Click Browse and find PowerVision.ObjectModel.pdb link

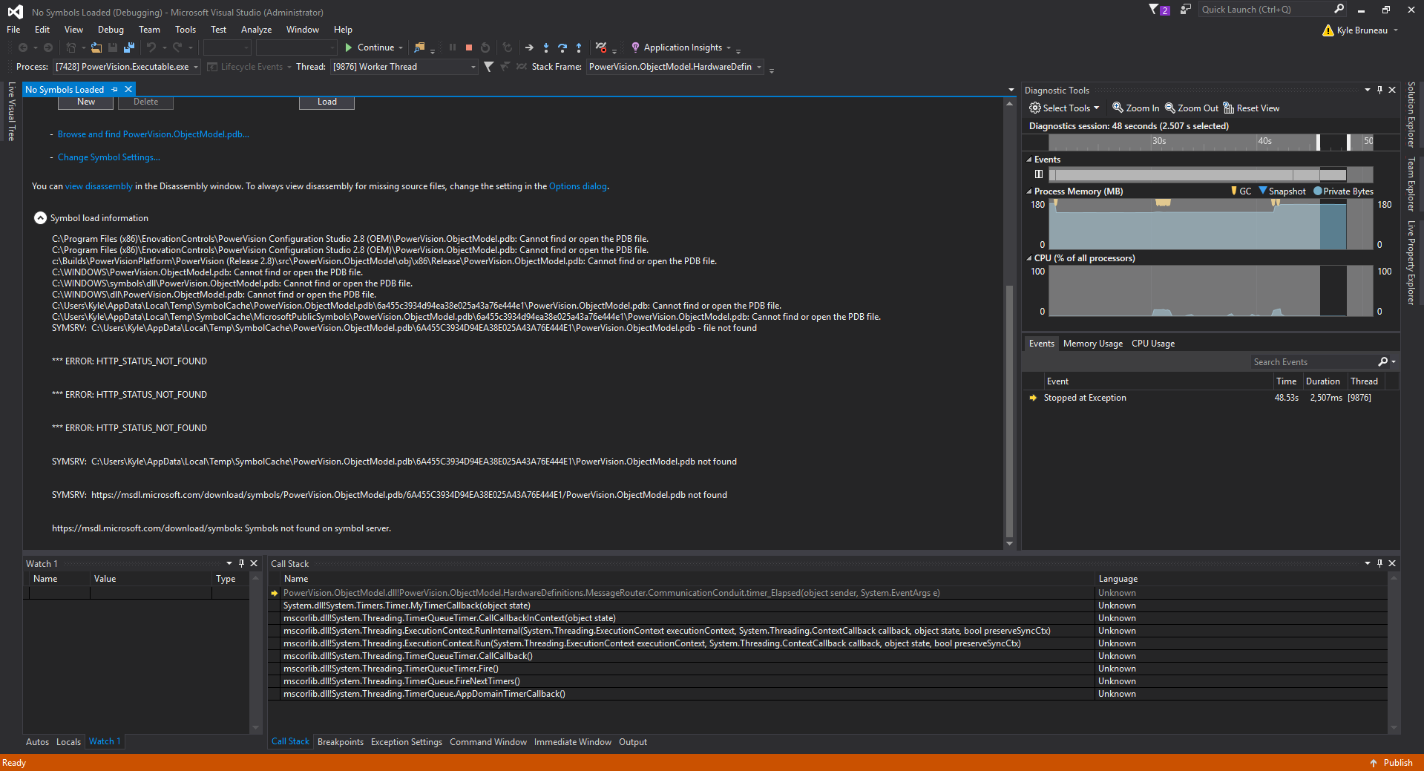tap(154, 134)
